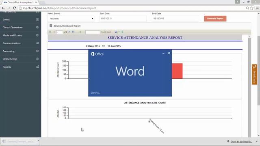Close the Word splash screen
260x146 pixels.
169,53
